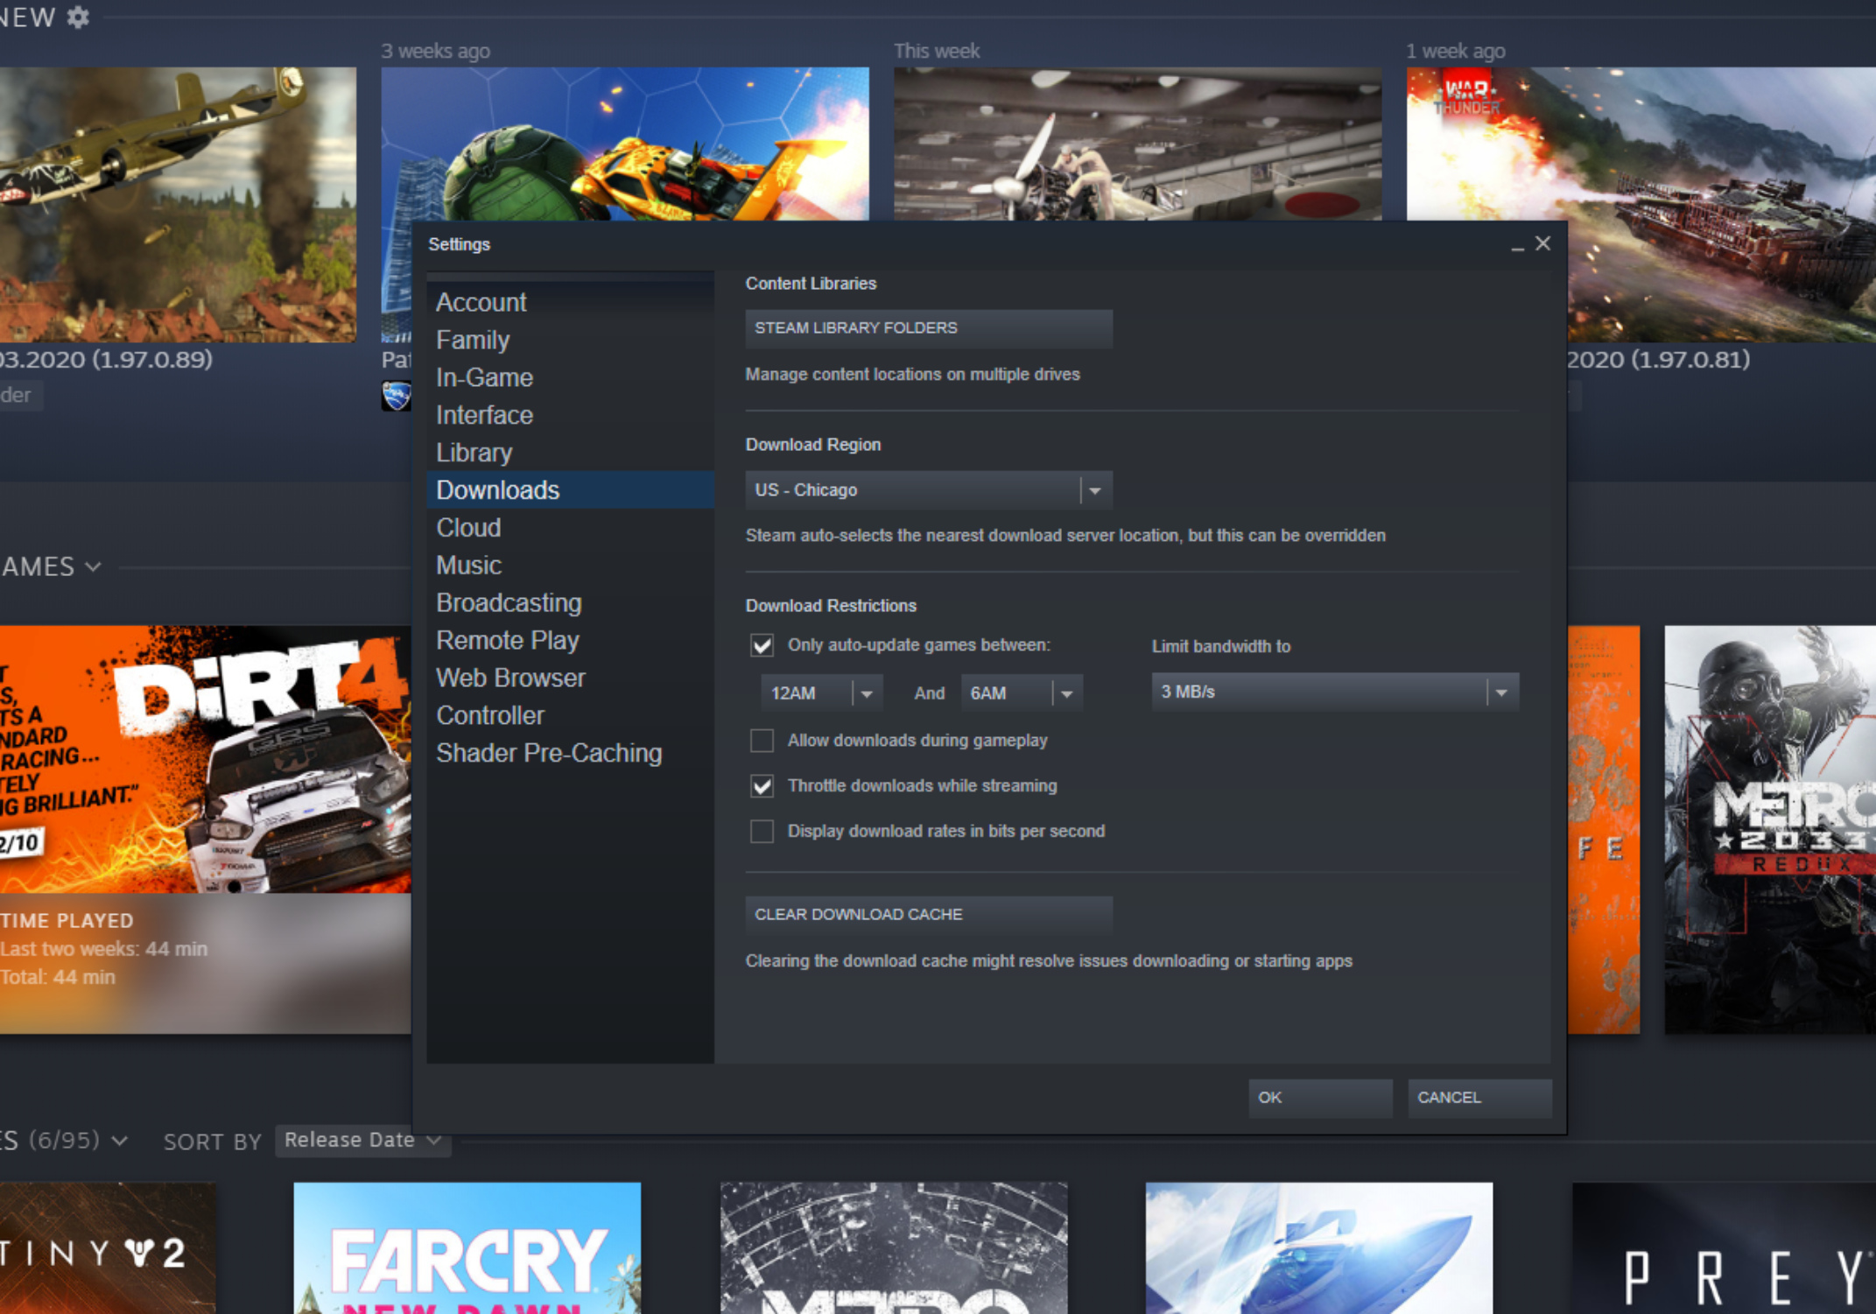Screen dimensions: 1876x1314
Task: Click the Settings gear icon
Action: (80, 14)
